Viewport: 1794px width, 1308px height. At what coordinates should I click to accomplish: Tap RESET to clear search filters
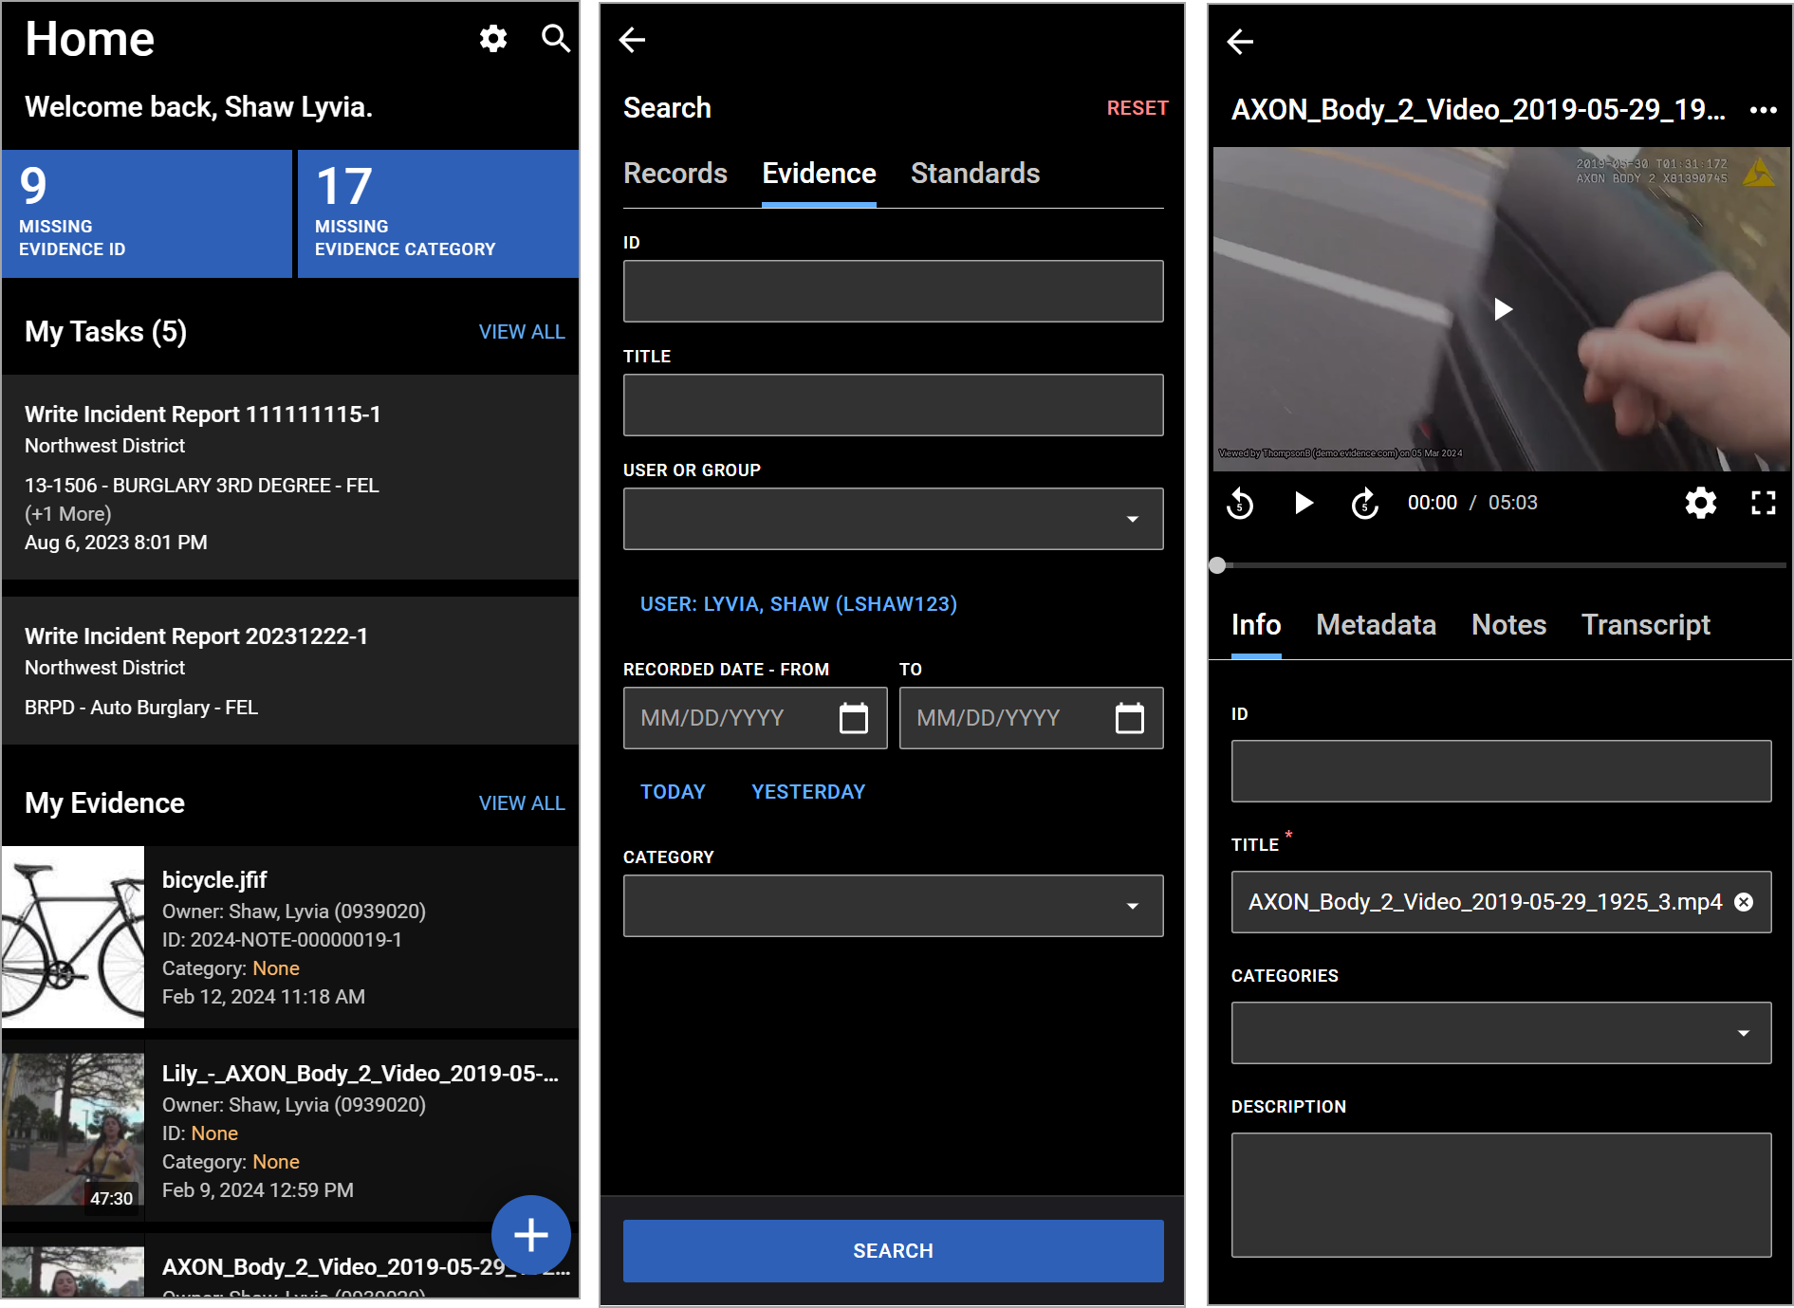click(x=1137, y=107)
